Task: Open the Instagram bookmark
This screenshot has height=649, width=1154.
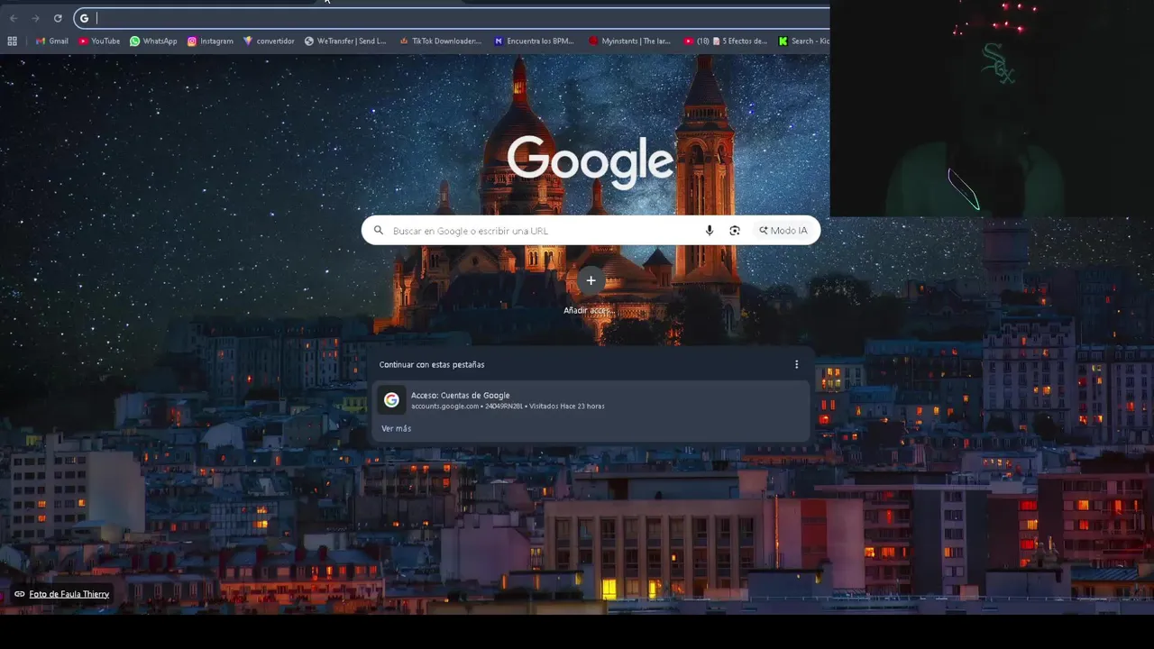Action: tap(210, 41)
